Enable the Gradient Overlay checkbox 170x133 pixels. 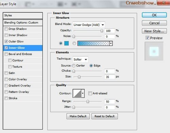6,85
